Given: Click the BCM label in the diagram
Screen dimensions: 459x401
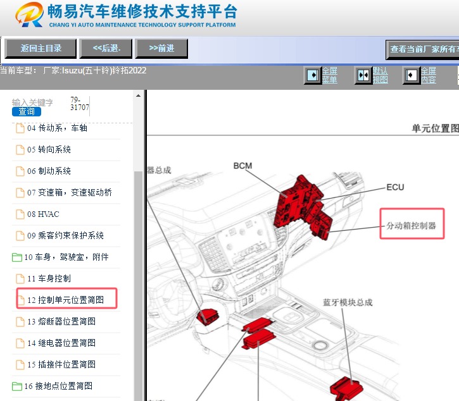Looking at the screenshot, I should coord(242,166).
